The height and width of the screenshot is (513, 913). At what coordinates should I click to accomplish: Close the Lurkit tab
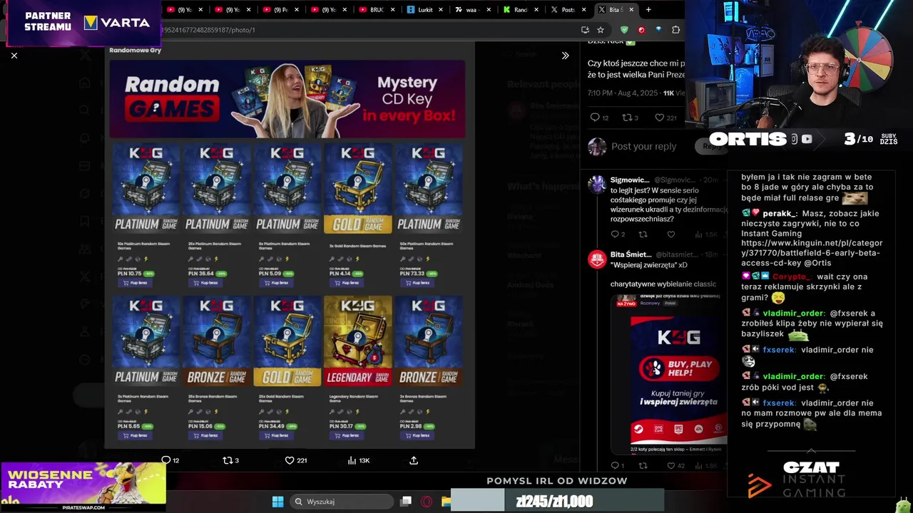pos(440,10)
